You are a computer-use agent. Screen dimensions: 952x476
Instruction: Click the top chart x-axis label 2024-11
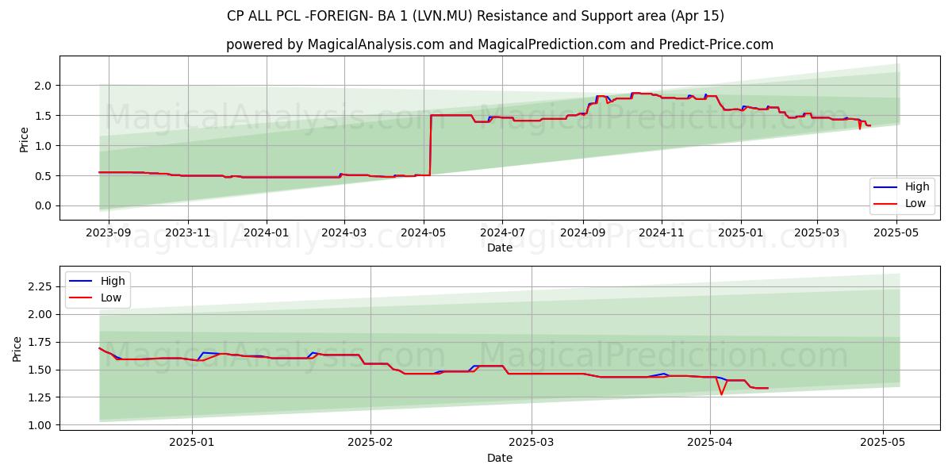[x=662, y=233]
